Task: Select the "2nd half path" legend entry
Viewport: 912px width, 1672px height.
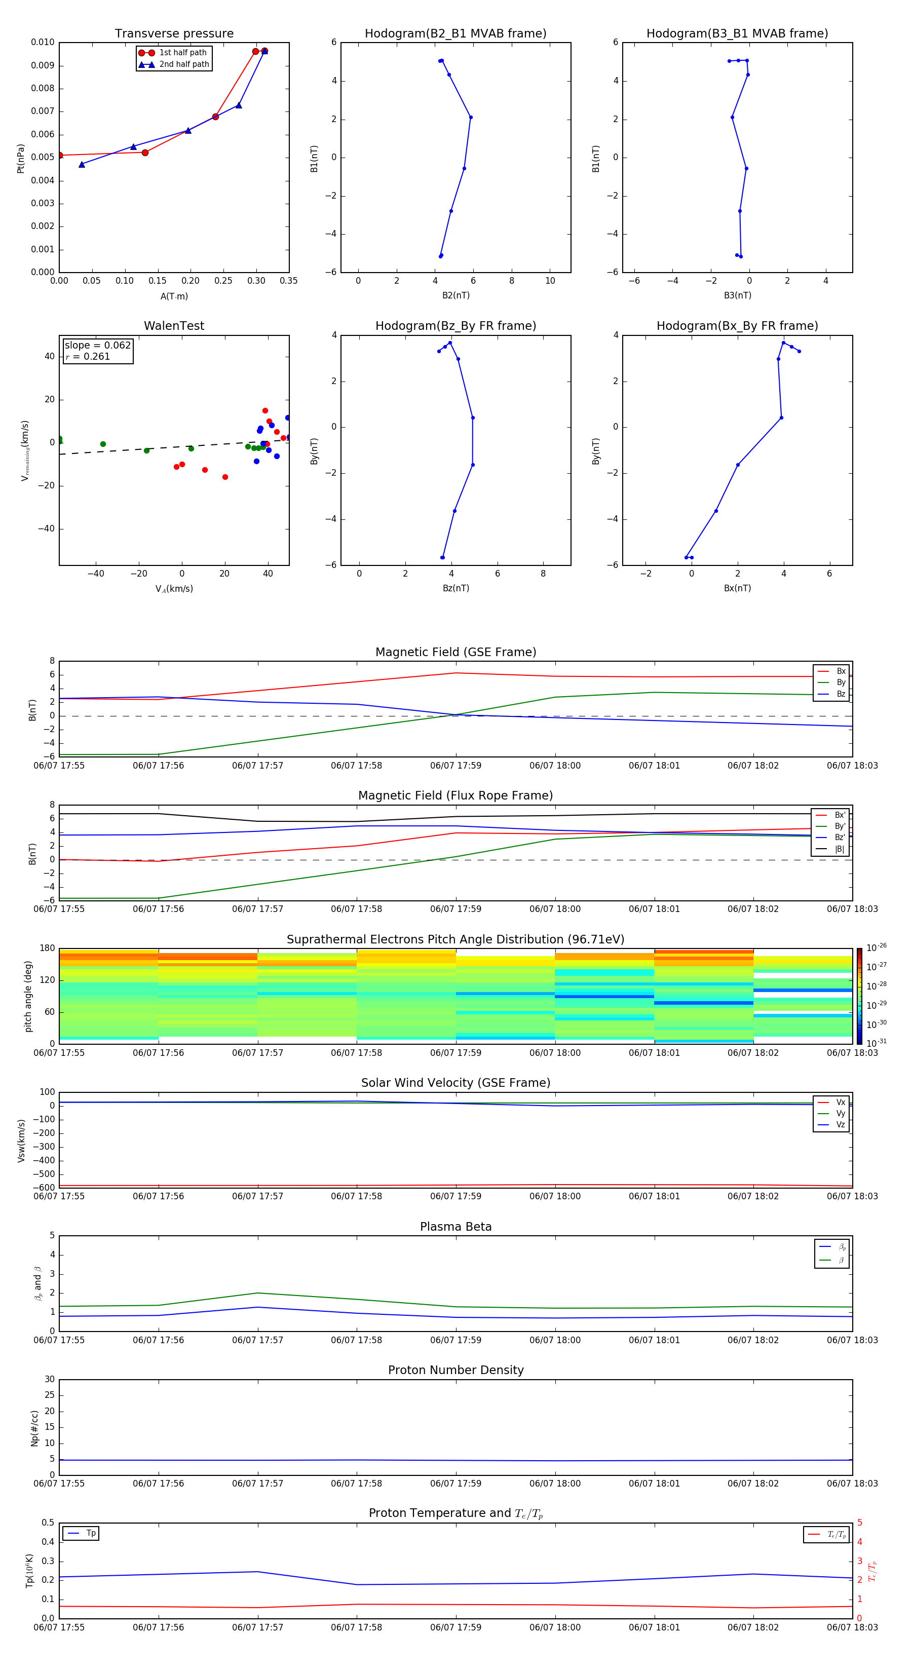Action: coord(174,64)
